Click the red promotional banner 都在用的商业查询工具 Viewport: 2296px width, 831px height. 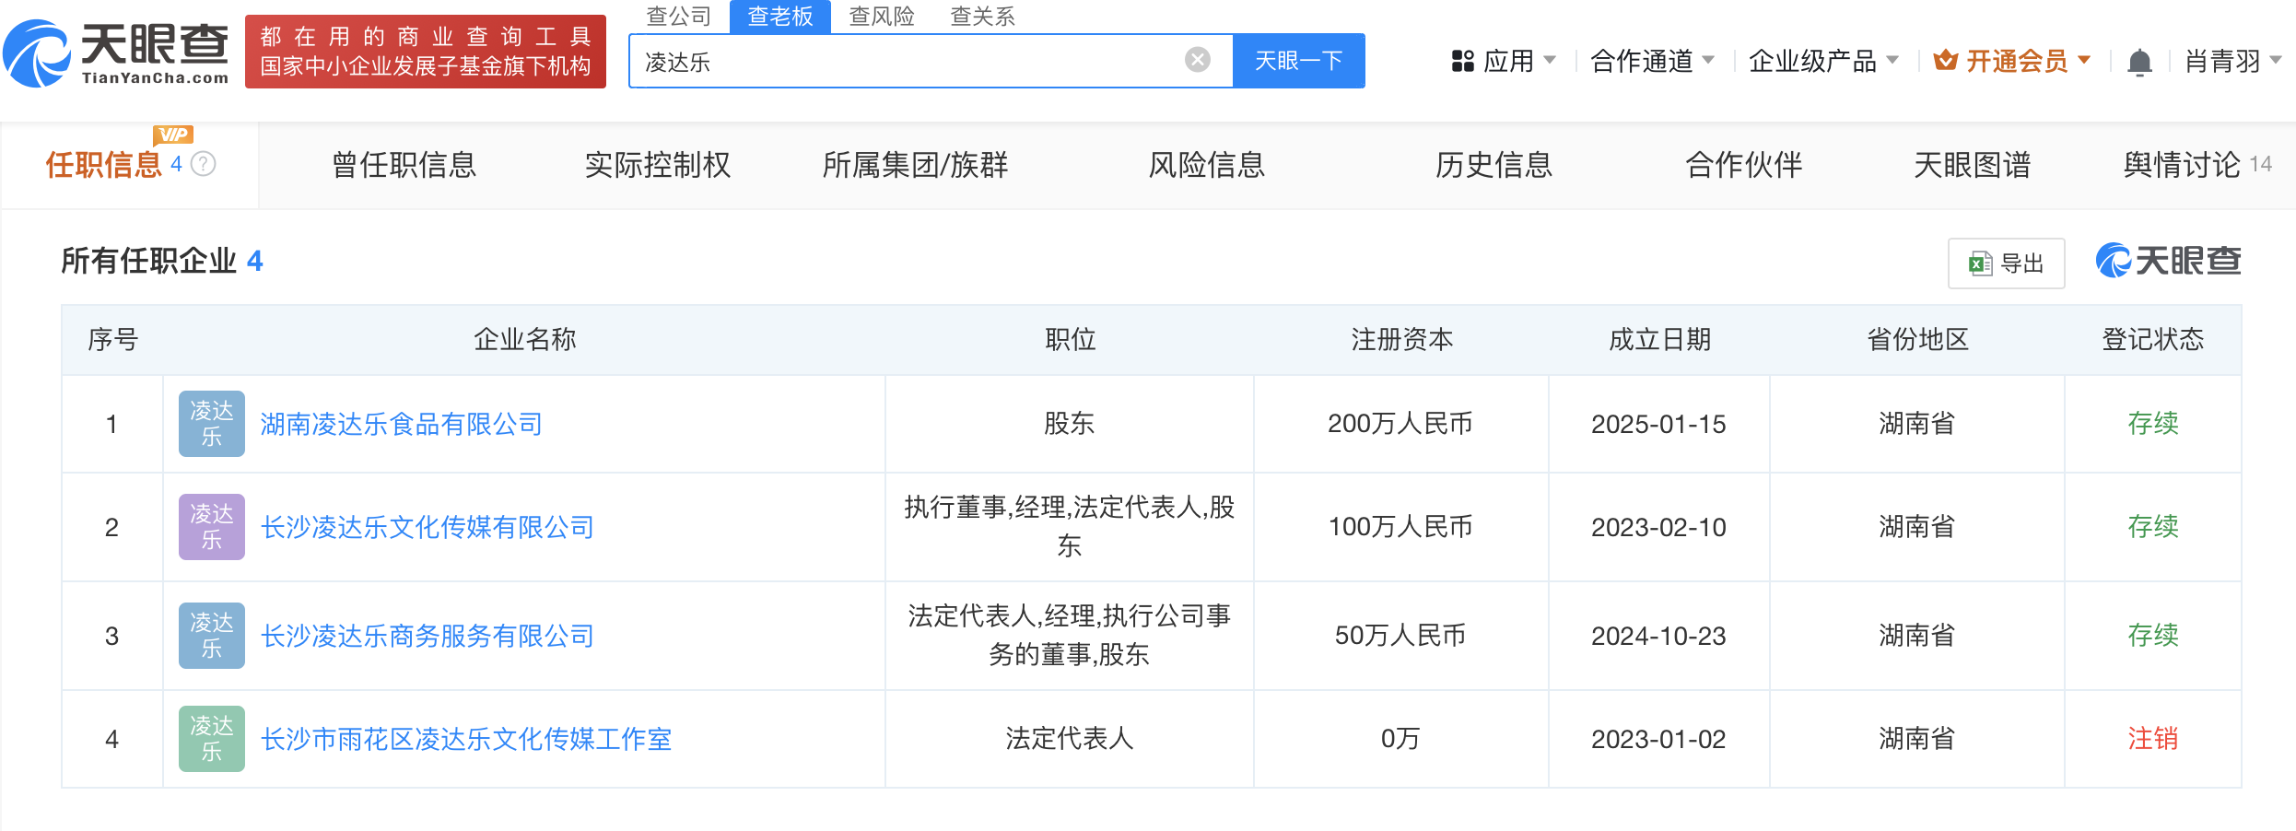click(x=426, y=52)
